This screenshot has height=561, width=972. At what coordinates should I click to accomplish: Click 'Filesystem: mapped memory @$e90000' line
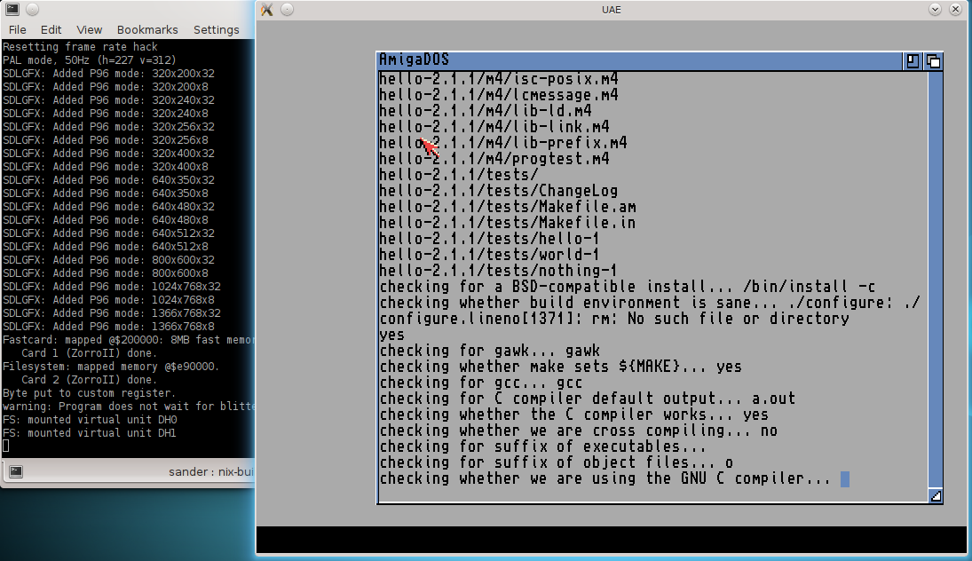pyautogui.click(x=111, y=367)
